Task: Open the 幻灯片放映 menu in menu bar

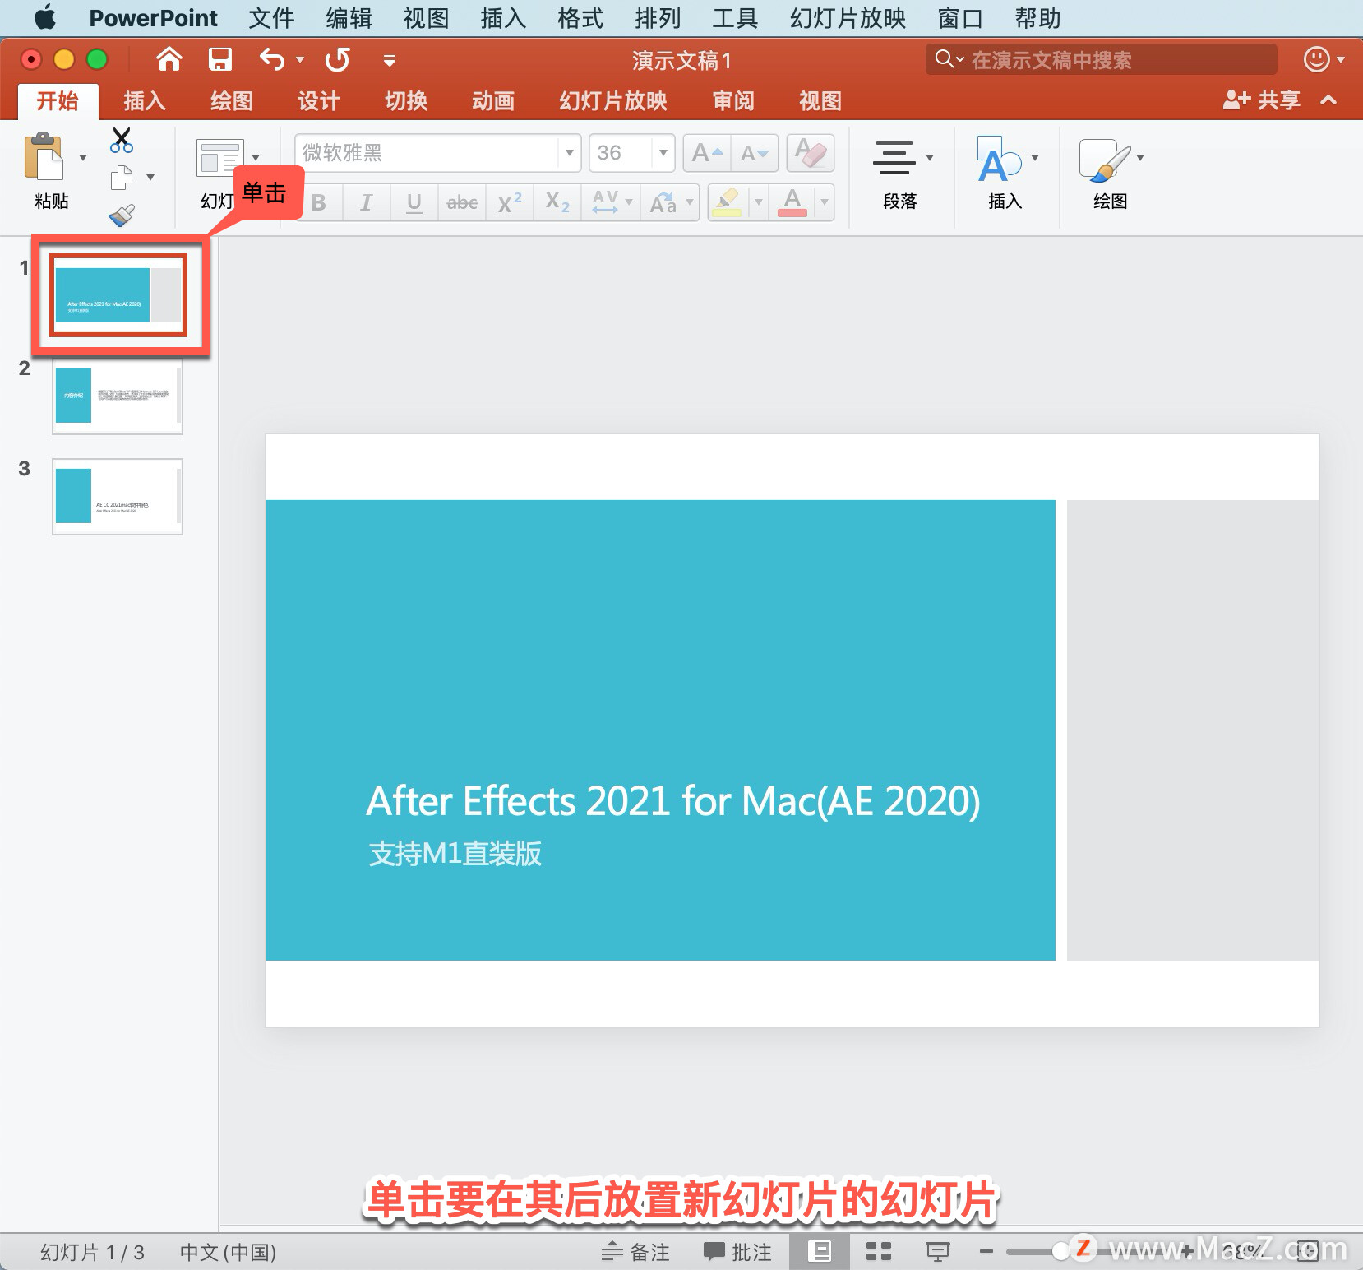Action: [848, 18]
